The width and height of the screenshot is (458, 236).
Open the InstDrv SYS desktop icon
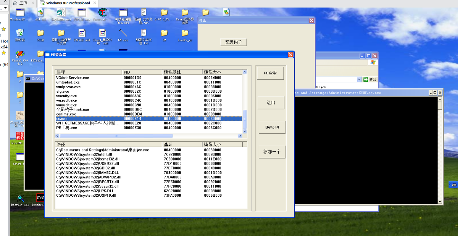click(x=40, y=200)
